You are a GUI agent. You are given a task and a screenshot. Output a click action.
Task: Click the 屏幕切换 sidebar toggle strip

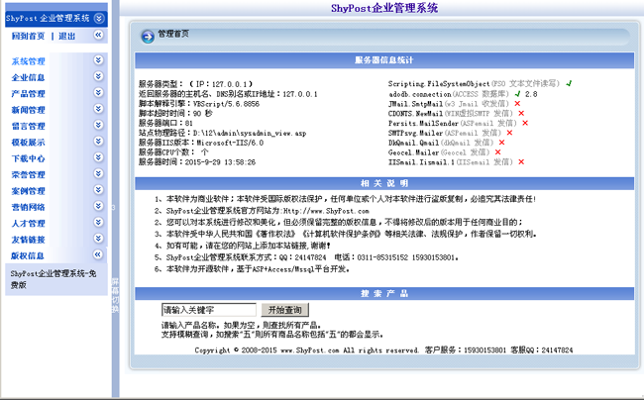point(115,295)
